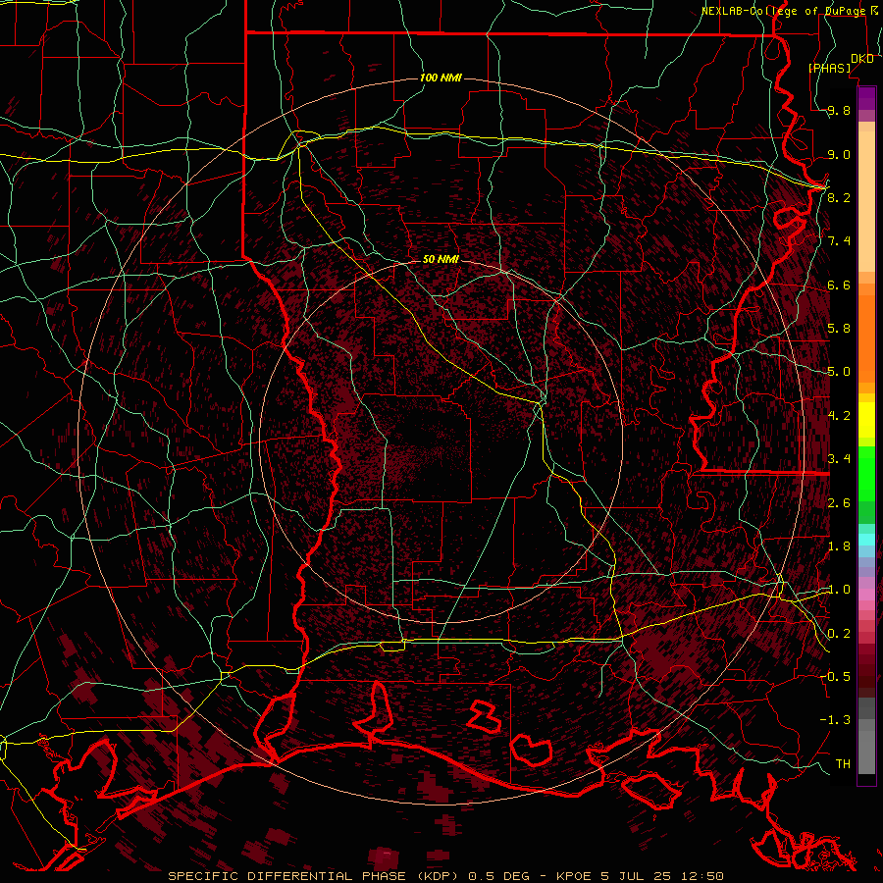Click the purple top segment of color bar
The image size is (883, 883).
point(866,98)
